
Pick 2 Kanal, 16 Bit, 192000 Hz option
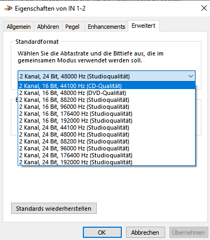point(106,121)
